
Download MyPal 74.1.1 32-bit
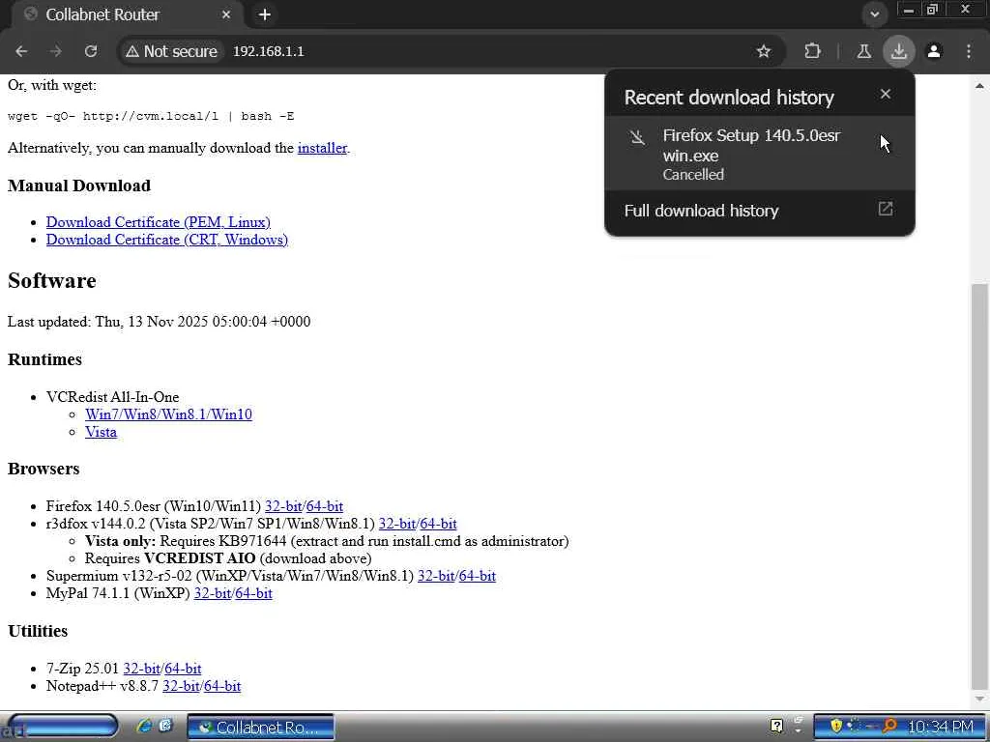(212, 594)
